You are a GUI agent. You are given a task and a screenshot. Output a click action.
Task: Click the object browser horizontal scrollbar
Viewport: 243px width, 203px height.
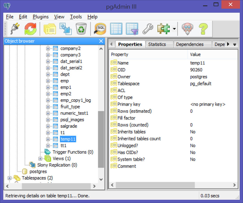click(56, 186)
